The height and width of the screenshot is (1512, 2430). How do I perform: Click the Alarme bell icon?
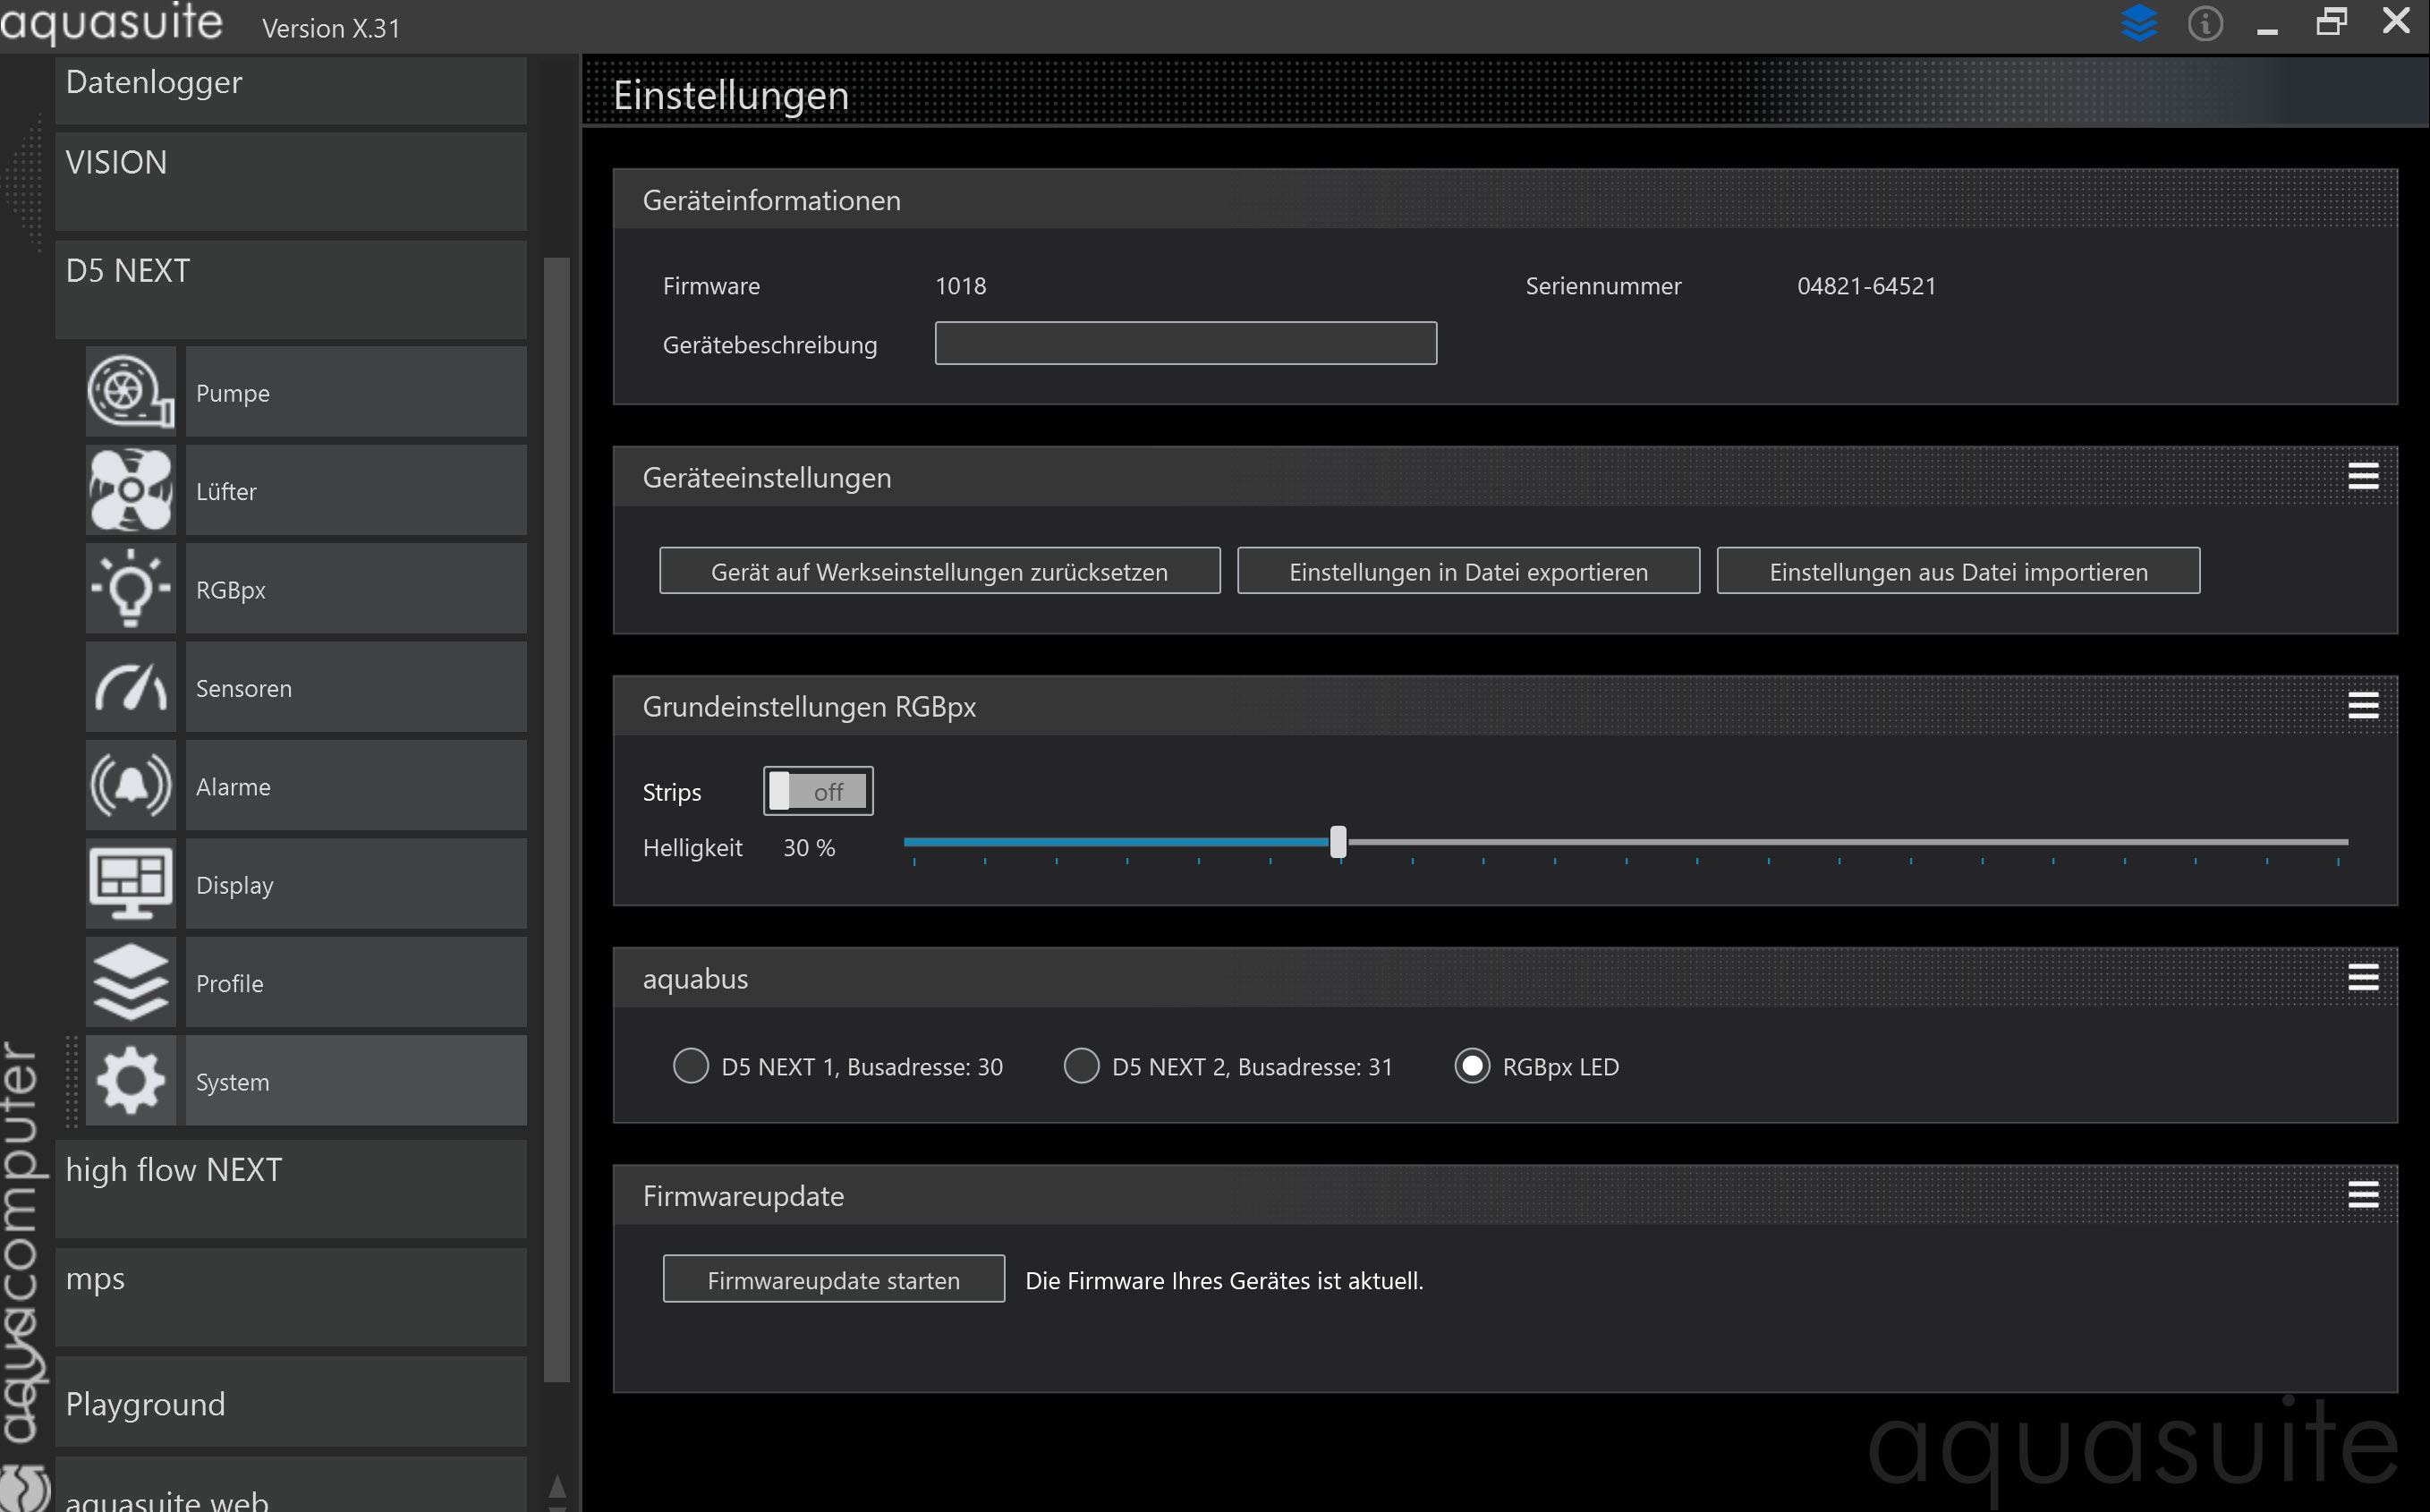(x=131, y=785)
